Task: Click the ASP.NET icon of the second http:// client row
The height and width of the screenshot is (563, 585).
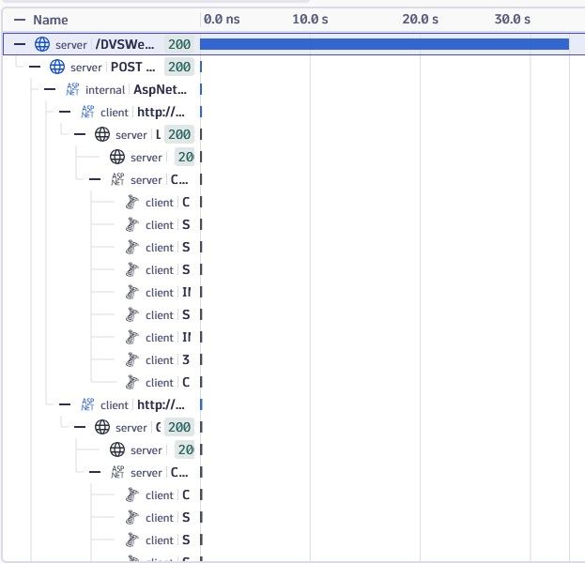Action: [x=87, y=404]
